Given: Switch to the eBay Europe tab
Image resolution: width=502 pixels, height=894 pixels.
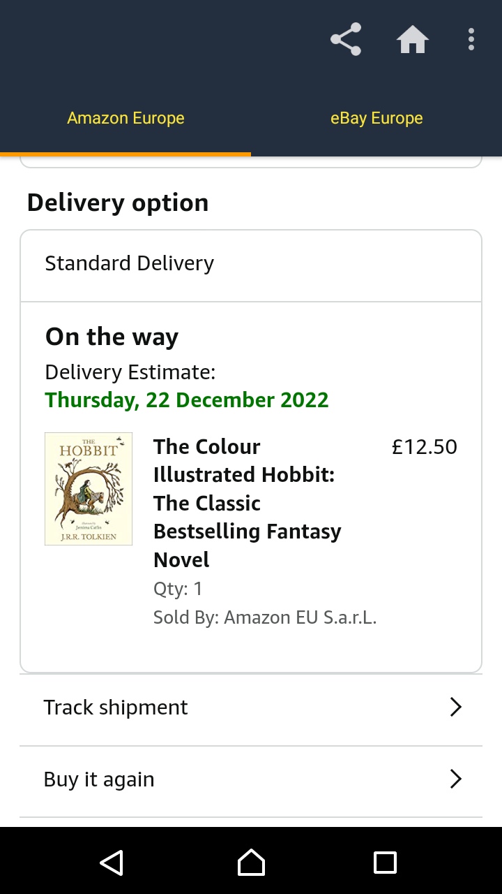Looking at the screenshot, I should click(x=376, y=118).
